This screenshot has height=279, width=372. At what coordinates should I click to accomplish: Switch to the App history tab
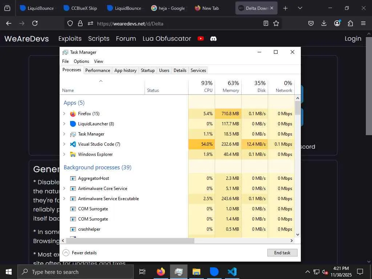click(x=125, y=70)
